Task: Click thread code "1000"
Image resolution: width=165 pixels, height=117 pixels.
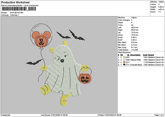Action: pyautogui.click(x=145, y=65)
